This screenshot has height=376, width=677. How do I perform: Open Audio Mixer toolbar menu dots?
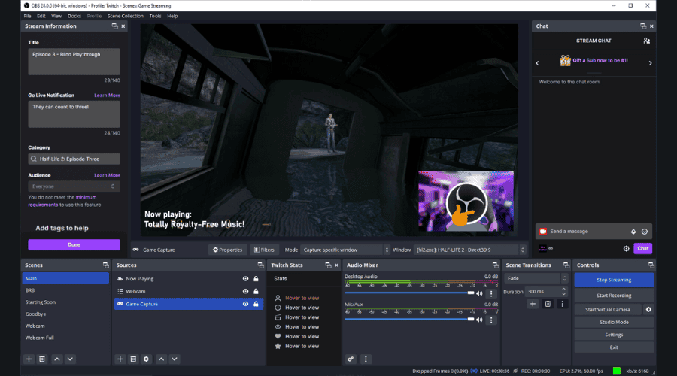[366, 359]
